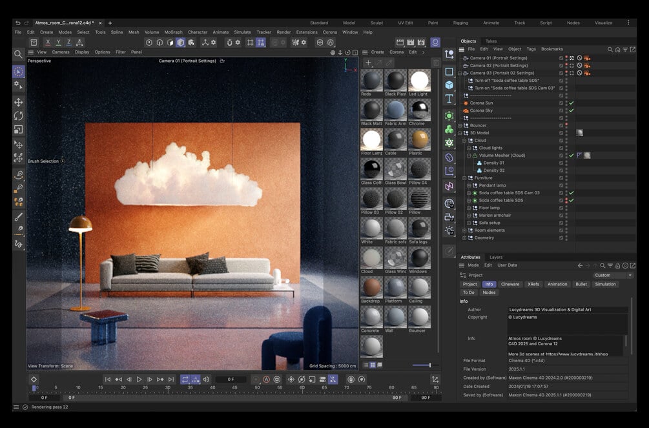
Task: Click the Scale tool icon
Action: [x=18, y=129]
